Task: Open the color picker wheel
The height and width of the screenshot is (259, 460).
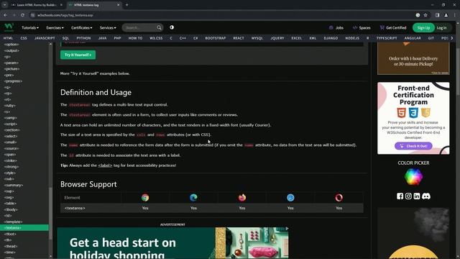Action: (413, 177)
